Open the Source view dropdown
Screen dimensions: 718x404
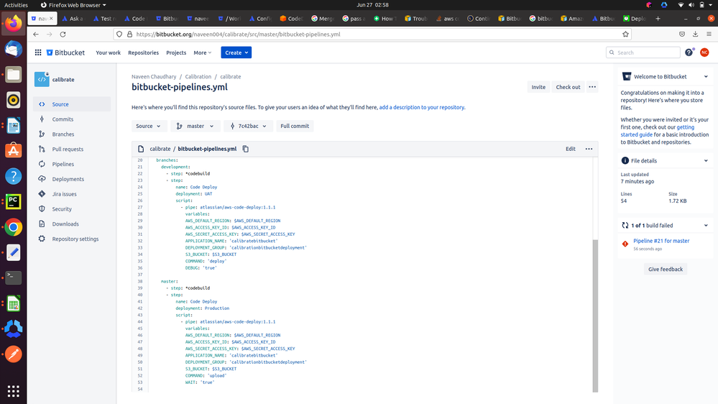[148, 126]
